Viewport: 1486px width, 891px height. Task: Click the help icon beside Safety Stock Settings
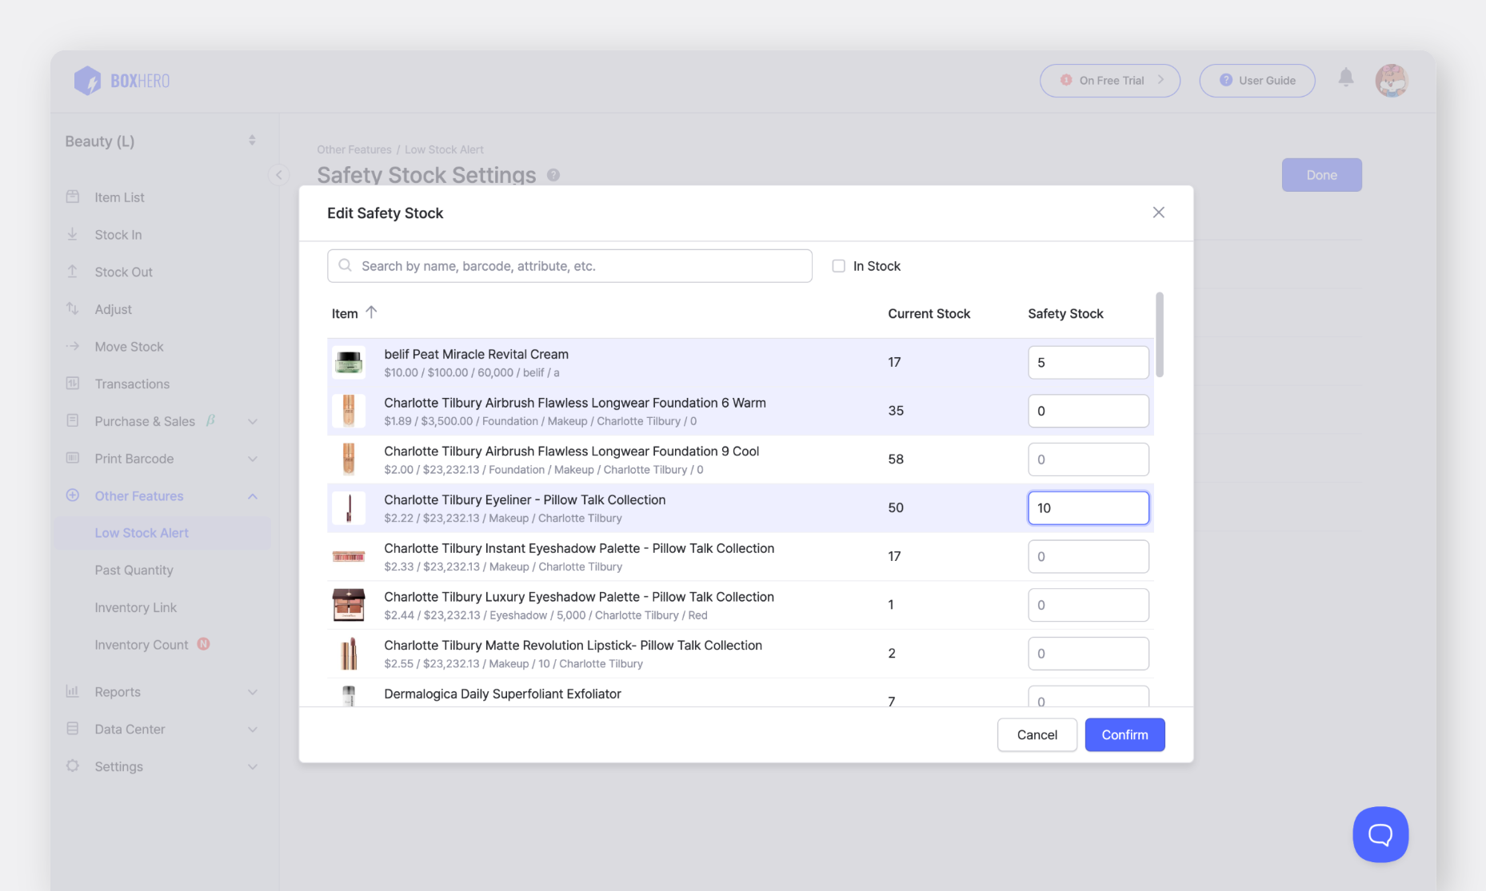553,175
